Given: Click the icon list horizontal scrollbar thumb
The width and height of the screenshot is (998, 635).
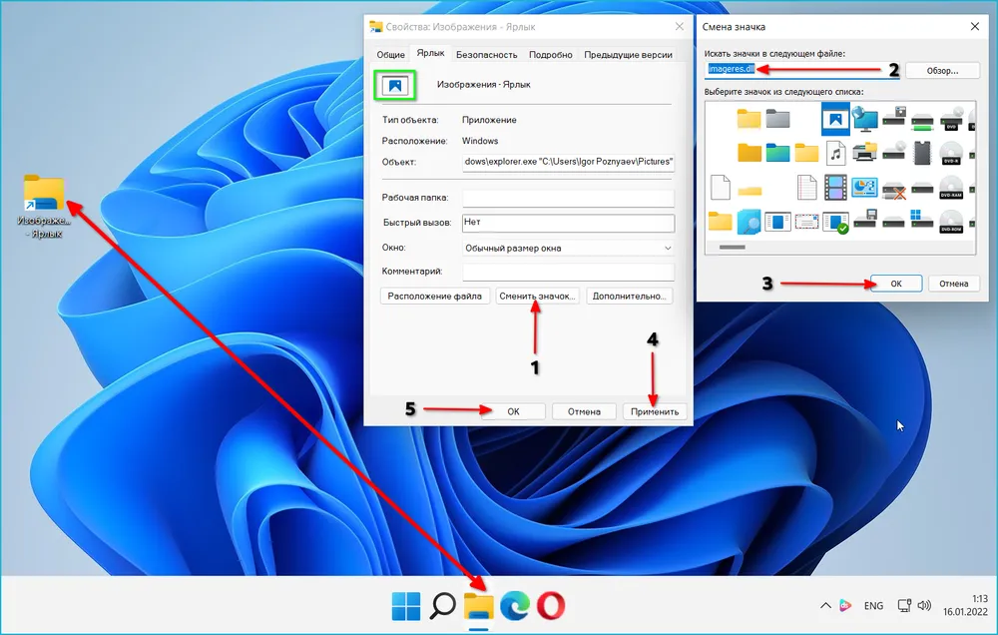Looking at the screenshot, I should click(733, 247).
